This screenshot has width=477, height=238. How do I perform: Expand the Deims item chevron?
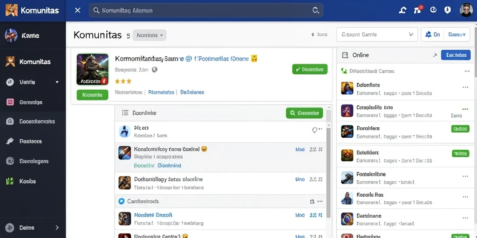pos(57,227)
